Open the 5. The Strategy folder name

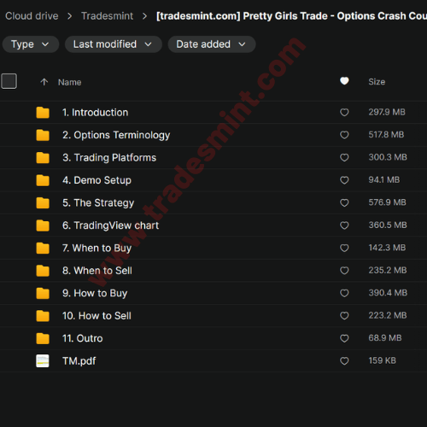click(98, 202)
